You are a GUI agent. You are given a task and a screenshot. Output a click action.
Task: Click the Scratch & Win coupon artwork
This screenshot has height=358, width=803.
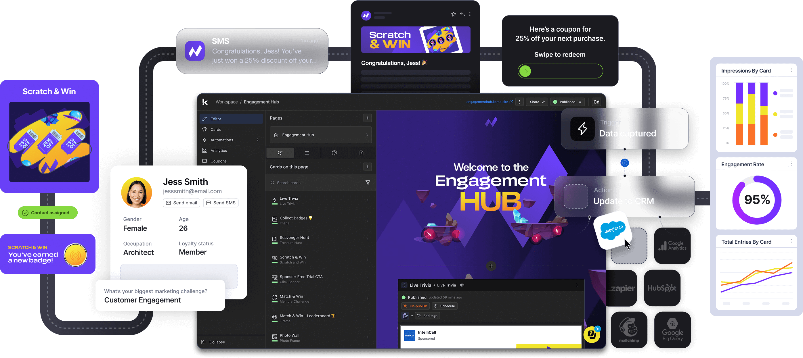49,142
